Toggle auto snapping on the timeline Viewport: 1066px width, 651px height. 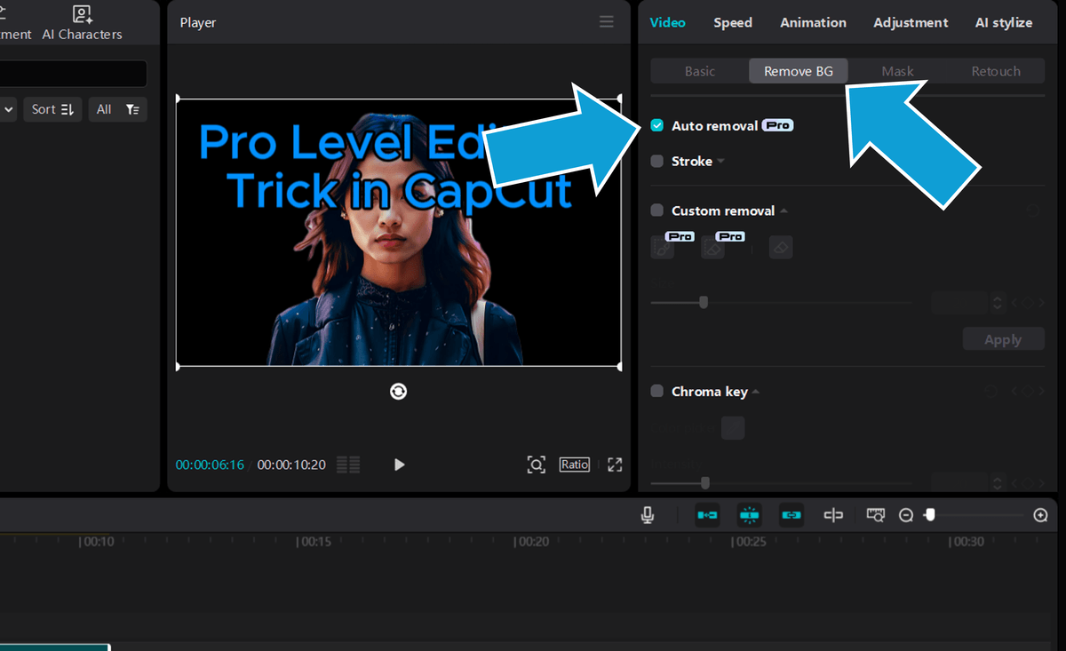click(x=749, y=515)
